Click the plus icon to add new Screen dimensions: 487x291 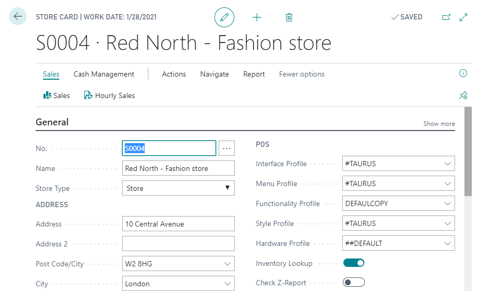(x=257, y=17)
